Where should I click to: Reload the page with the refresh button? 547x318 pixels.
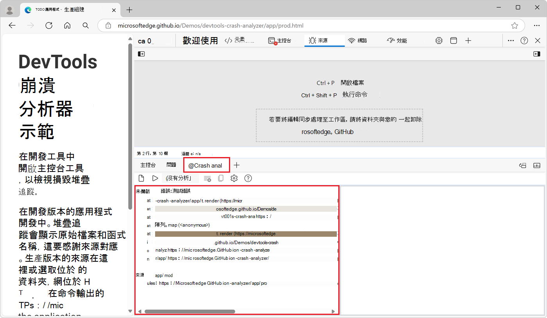(x=48, y=25)
